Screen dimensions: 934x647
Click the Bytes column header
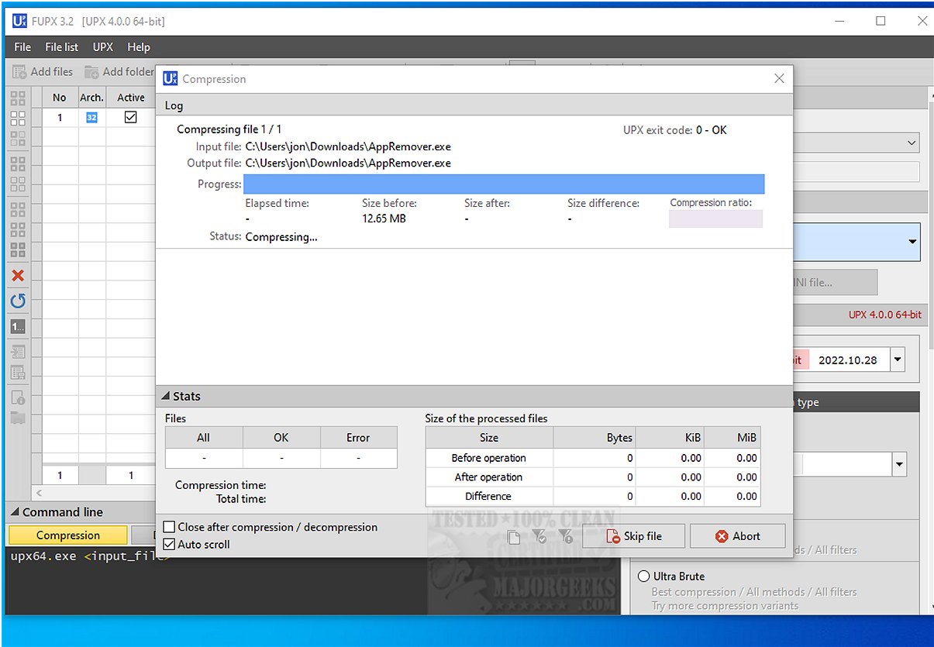point(595,438)
